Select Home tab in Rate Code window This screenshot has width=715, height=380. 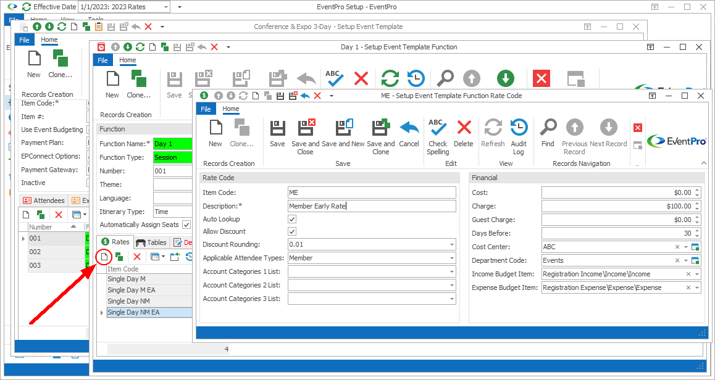[231, 109]
